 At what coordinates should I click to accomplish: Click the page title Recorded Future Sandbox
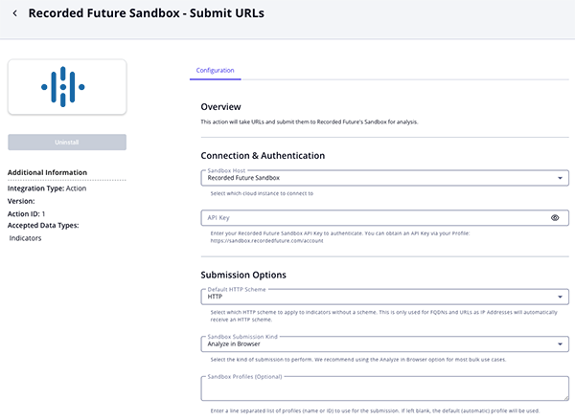point(147,13)
